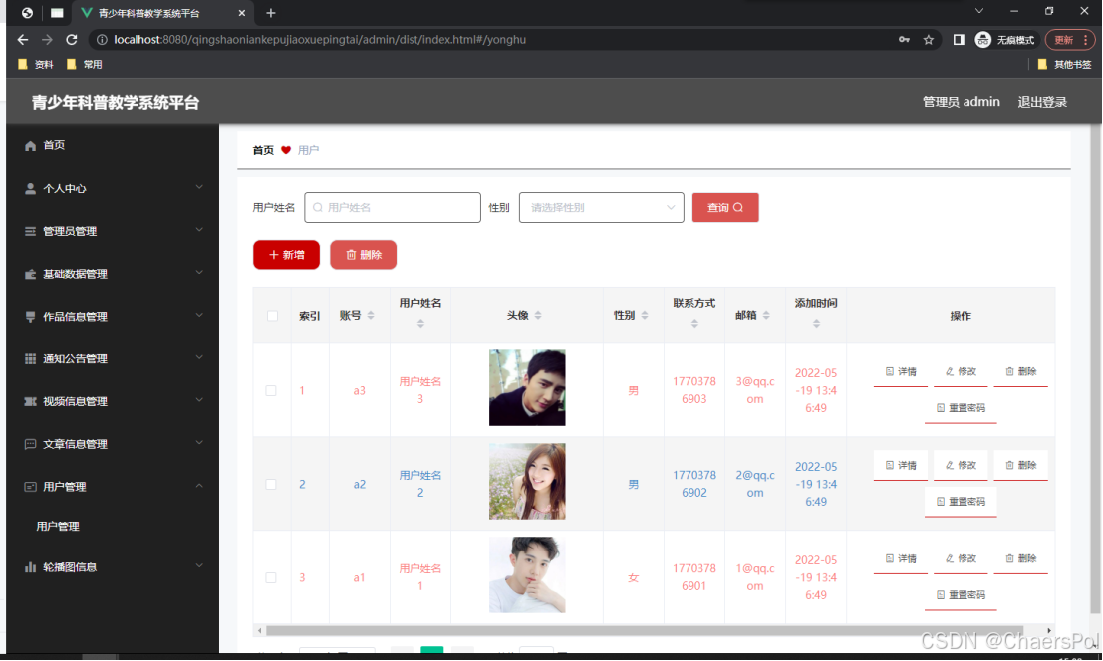1103x661 pixels.
Task: Click the browser address bar URL
Action: point(320,40)
